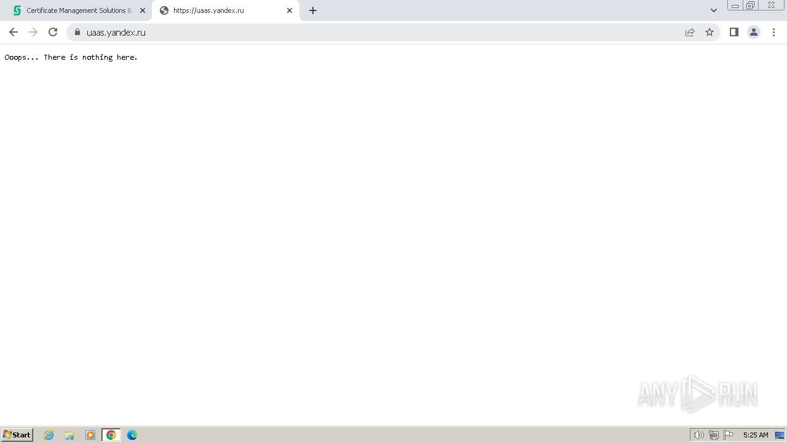
Task: Open Chrome's three-dot menu
Action: coord(773,32)
